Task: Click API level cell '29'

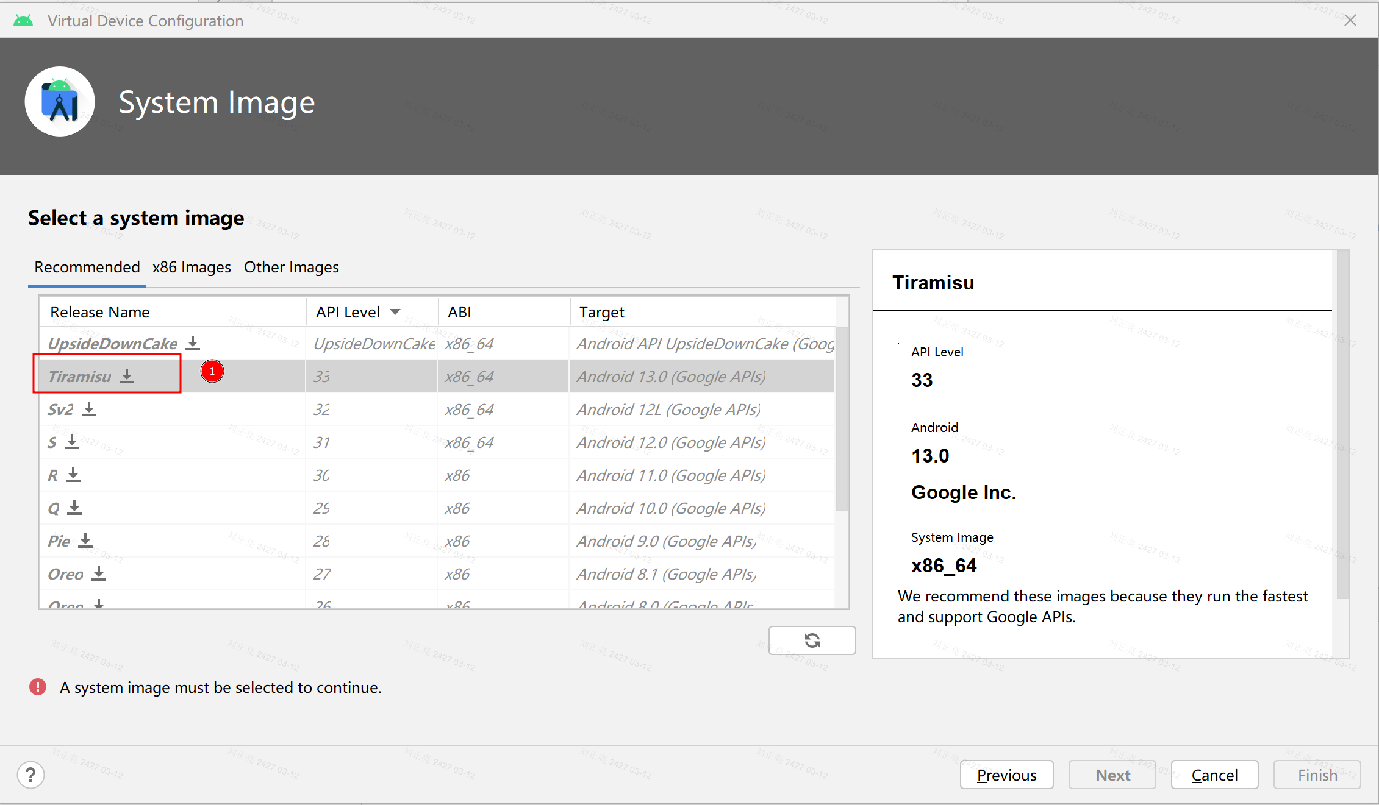Action: pos(371,508)
